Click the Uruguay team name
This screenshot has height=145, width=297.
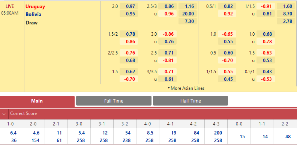pyautogui.click(x=35, y=7)
